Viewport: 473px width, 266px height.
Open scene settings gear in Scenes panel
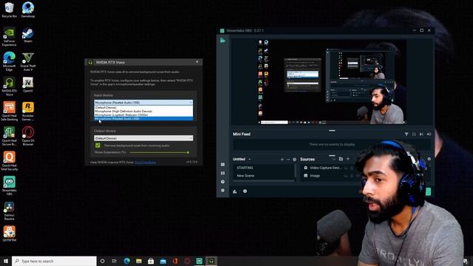(295, 160)
